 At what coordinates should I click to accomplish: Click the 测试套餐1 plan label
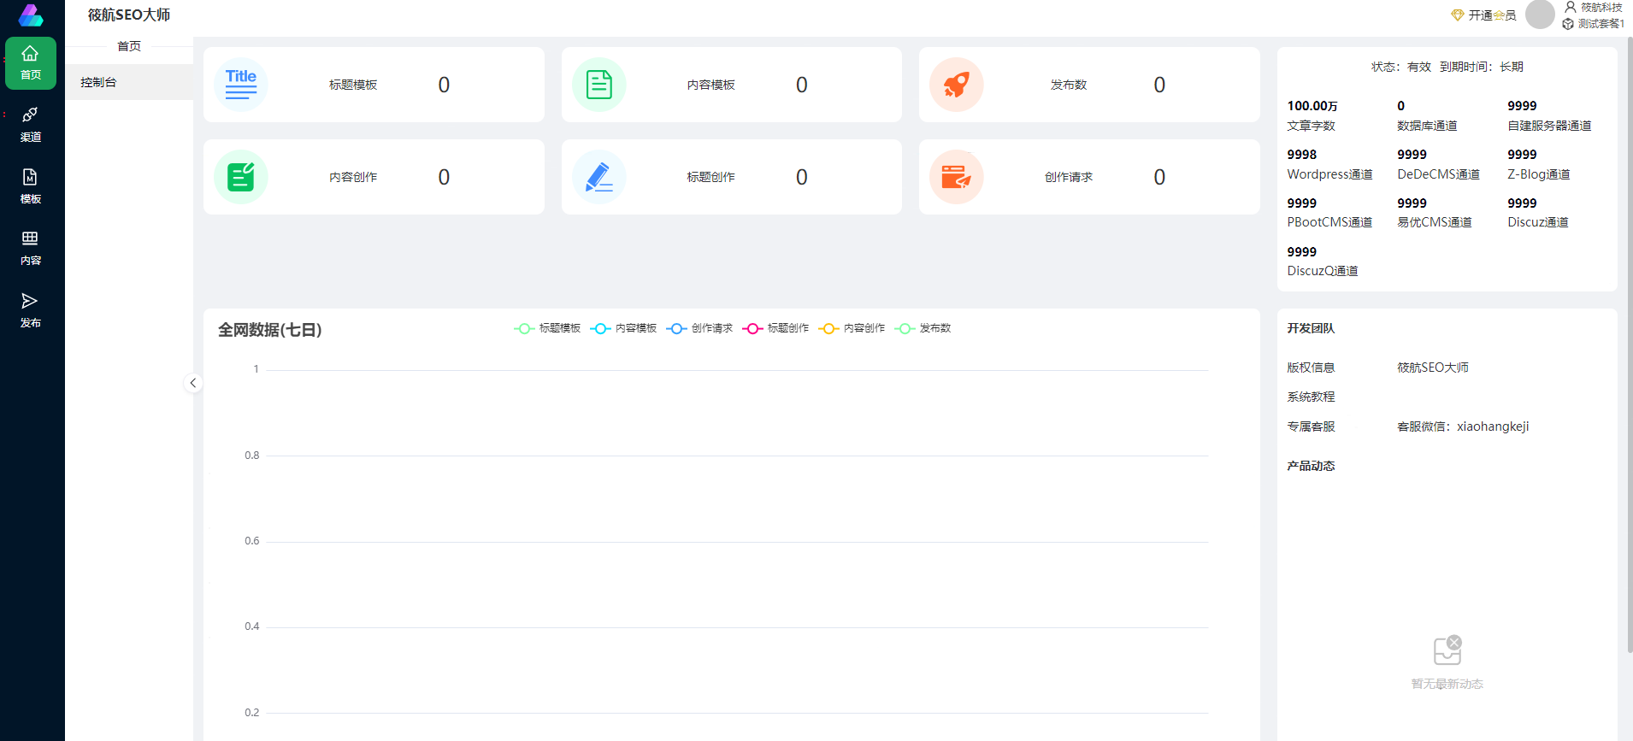click(1601, 24)
